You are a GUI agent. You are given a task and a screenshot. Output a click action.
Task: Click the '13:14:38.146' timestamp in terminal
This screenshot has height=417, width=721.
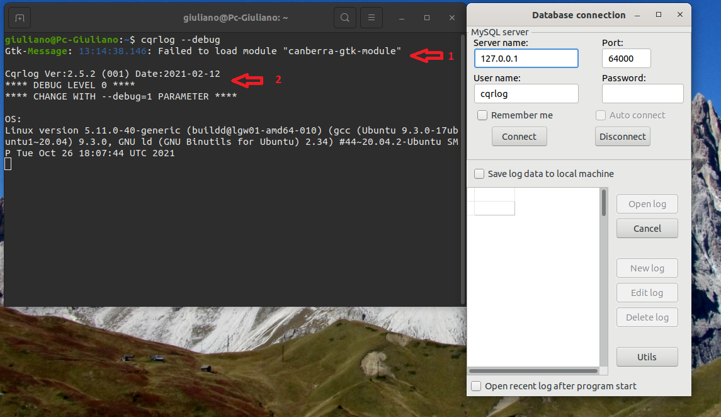113,51
